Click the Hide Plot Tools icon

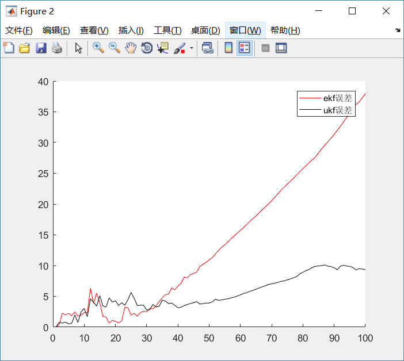click(265, 48)
